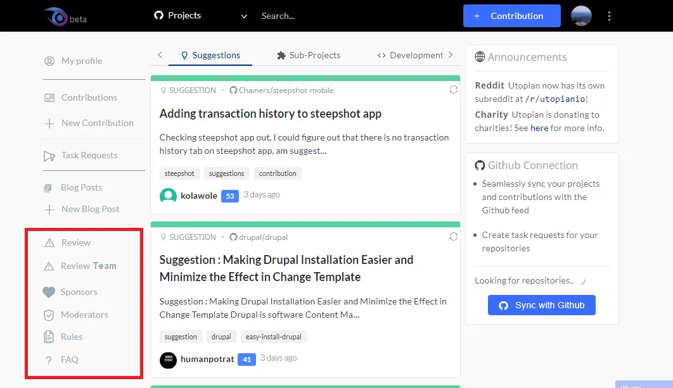Click the plus icon beside New Blog Post

click(49, 210)
